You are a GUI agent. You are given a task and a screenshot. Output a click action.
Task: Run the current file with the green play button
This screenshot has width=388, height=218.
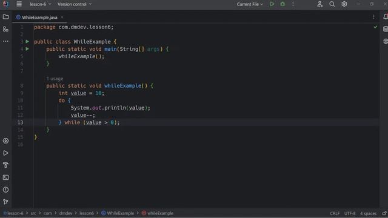pyautogui.click(x=272, y=4)
